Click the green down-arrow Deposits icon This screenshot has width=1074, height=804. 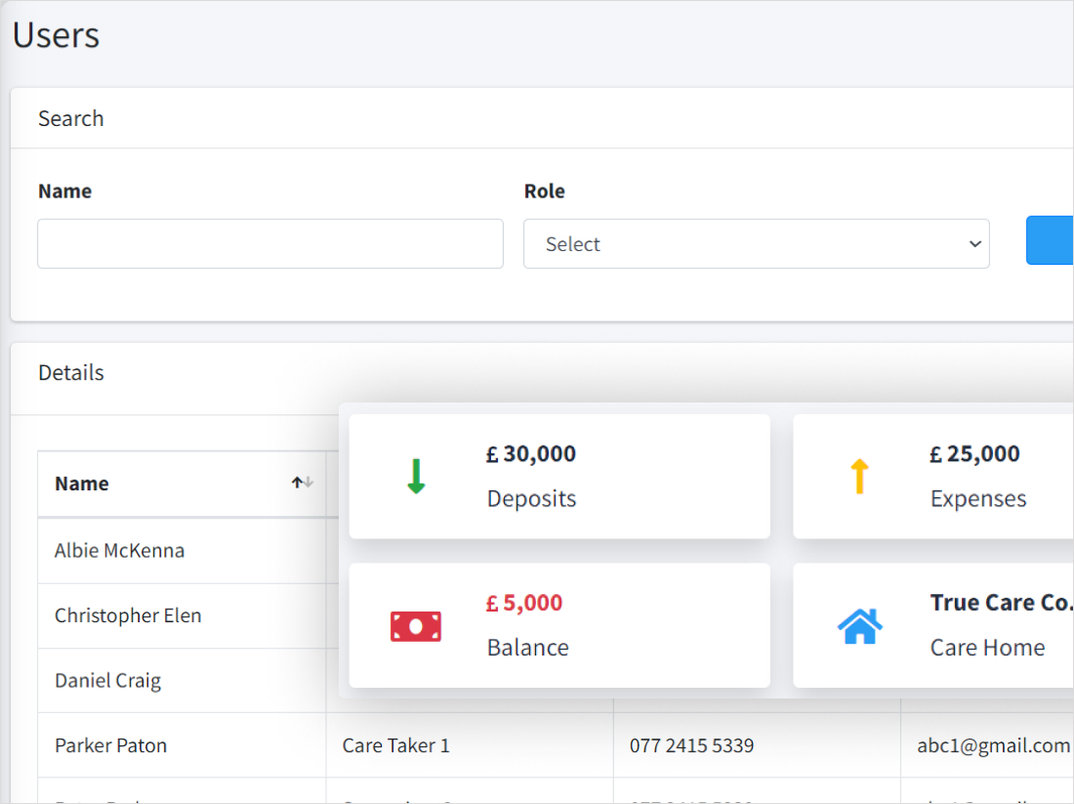[x=416, y=476]
